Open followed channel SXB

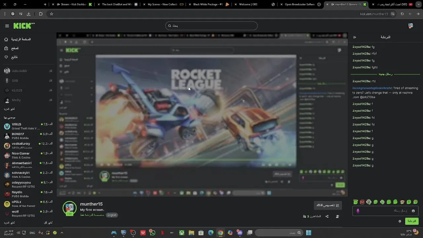(28, 81)
